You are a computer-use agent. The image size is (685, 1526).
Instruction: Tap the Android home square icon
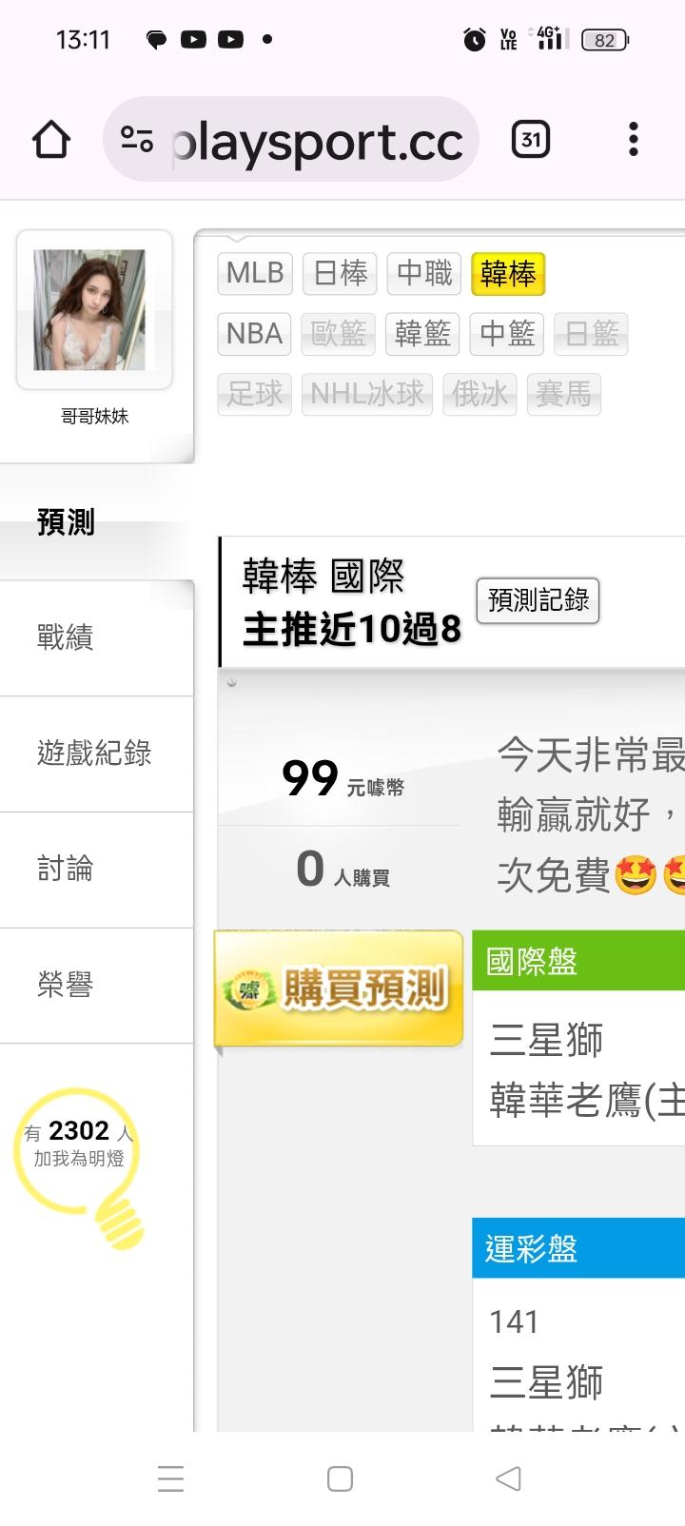[x=340, y=1478]
